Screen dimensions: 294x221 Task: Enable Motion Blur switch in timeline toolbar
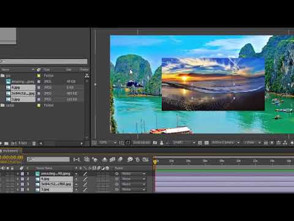[120, 160]
